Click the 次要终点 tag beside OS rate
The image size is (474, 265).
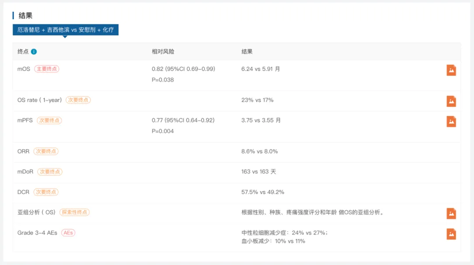78,100
